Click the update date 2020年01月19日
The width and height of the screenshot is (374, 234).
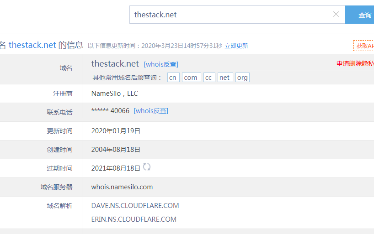click(116, 131)
